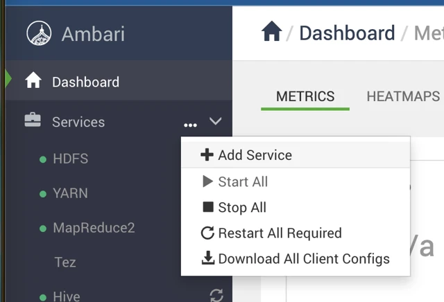This screenshot has width=444, height=302.
Task: Click the Dashboard breadcrumb link
Action: point(347,33)
